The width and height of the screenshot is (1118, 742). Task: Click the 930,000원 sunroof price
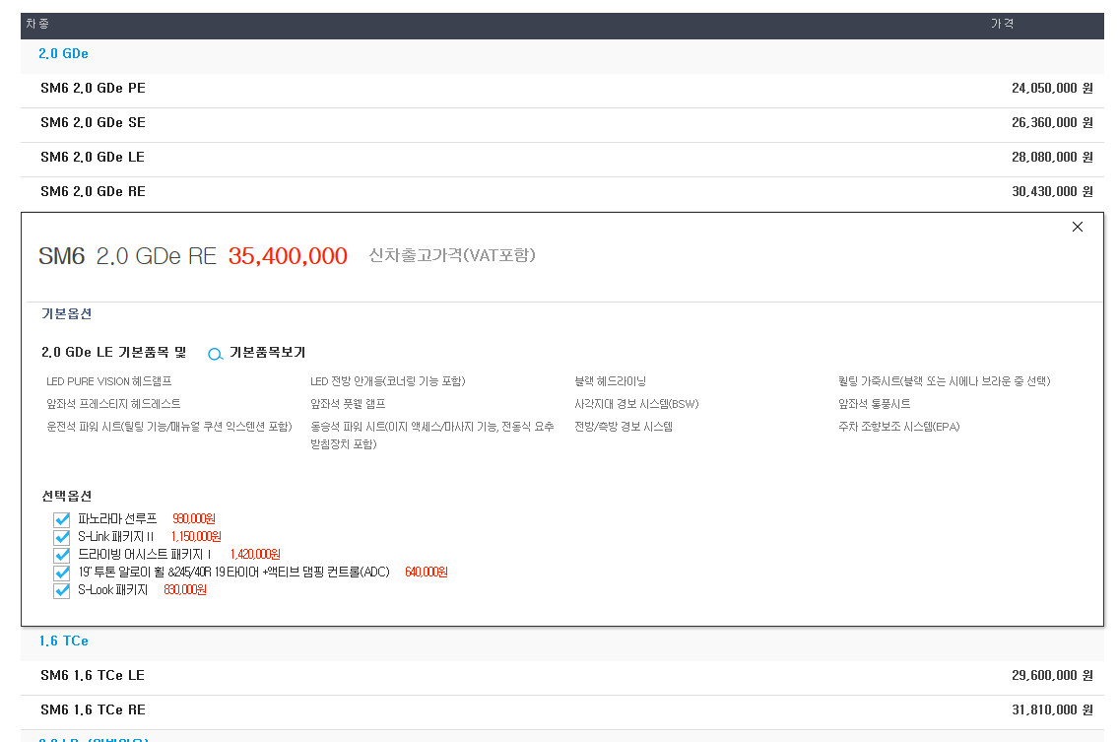[x=194, y=518]
